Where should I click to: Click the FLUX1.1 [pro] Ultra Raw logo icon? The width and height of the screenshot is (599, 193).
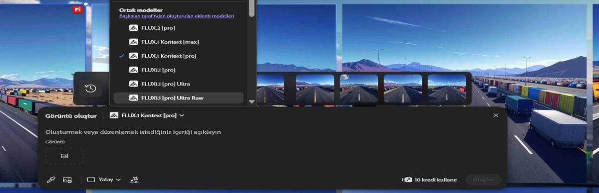(x=133, y=98)
